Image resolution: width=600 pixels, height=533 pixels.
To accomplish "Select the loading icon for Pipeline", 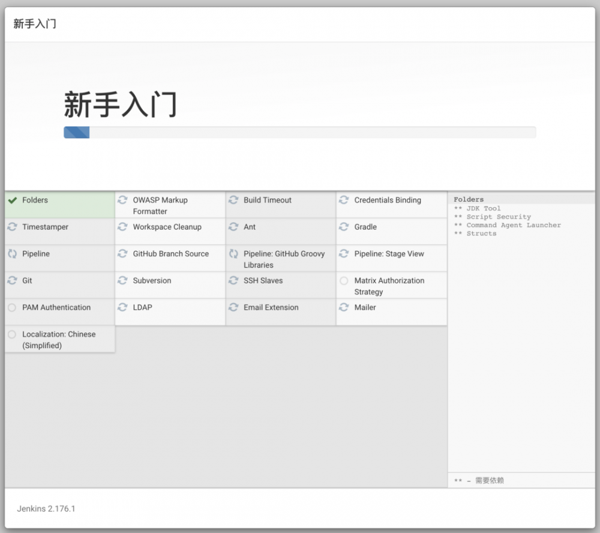I will 12,254.
